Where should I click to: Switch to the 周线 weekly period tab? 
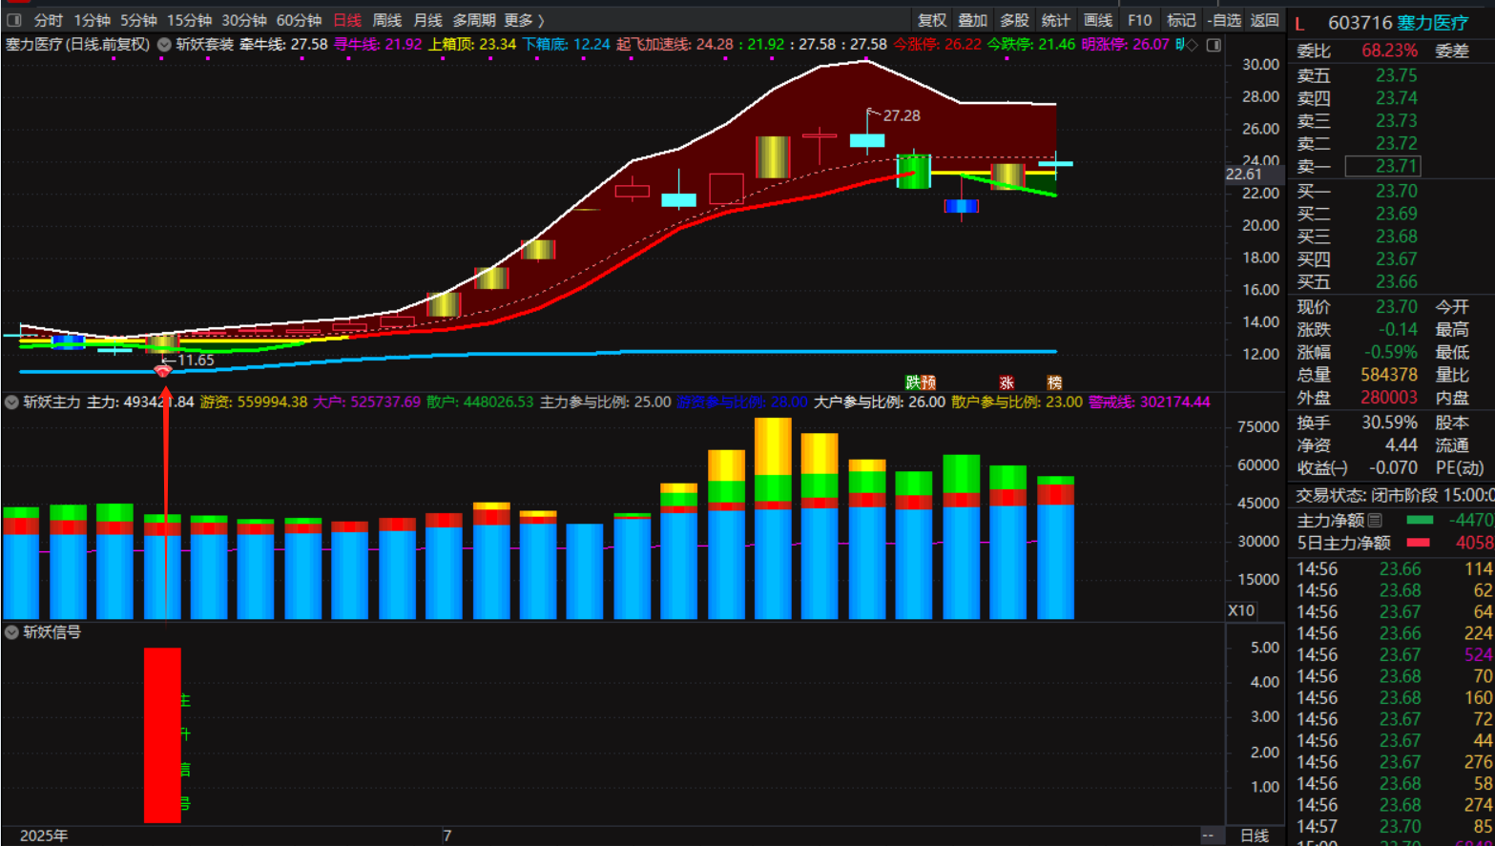click(x=386, y=20)
